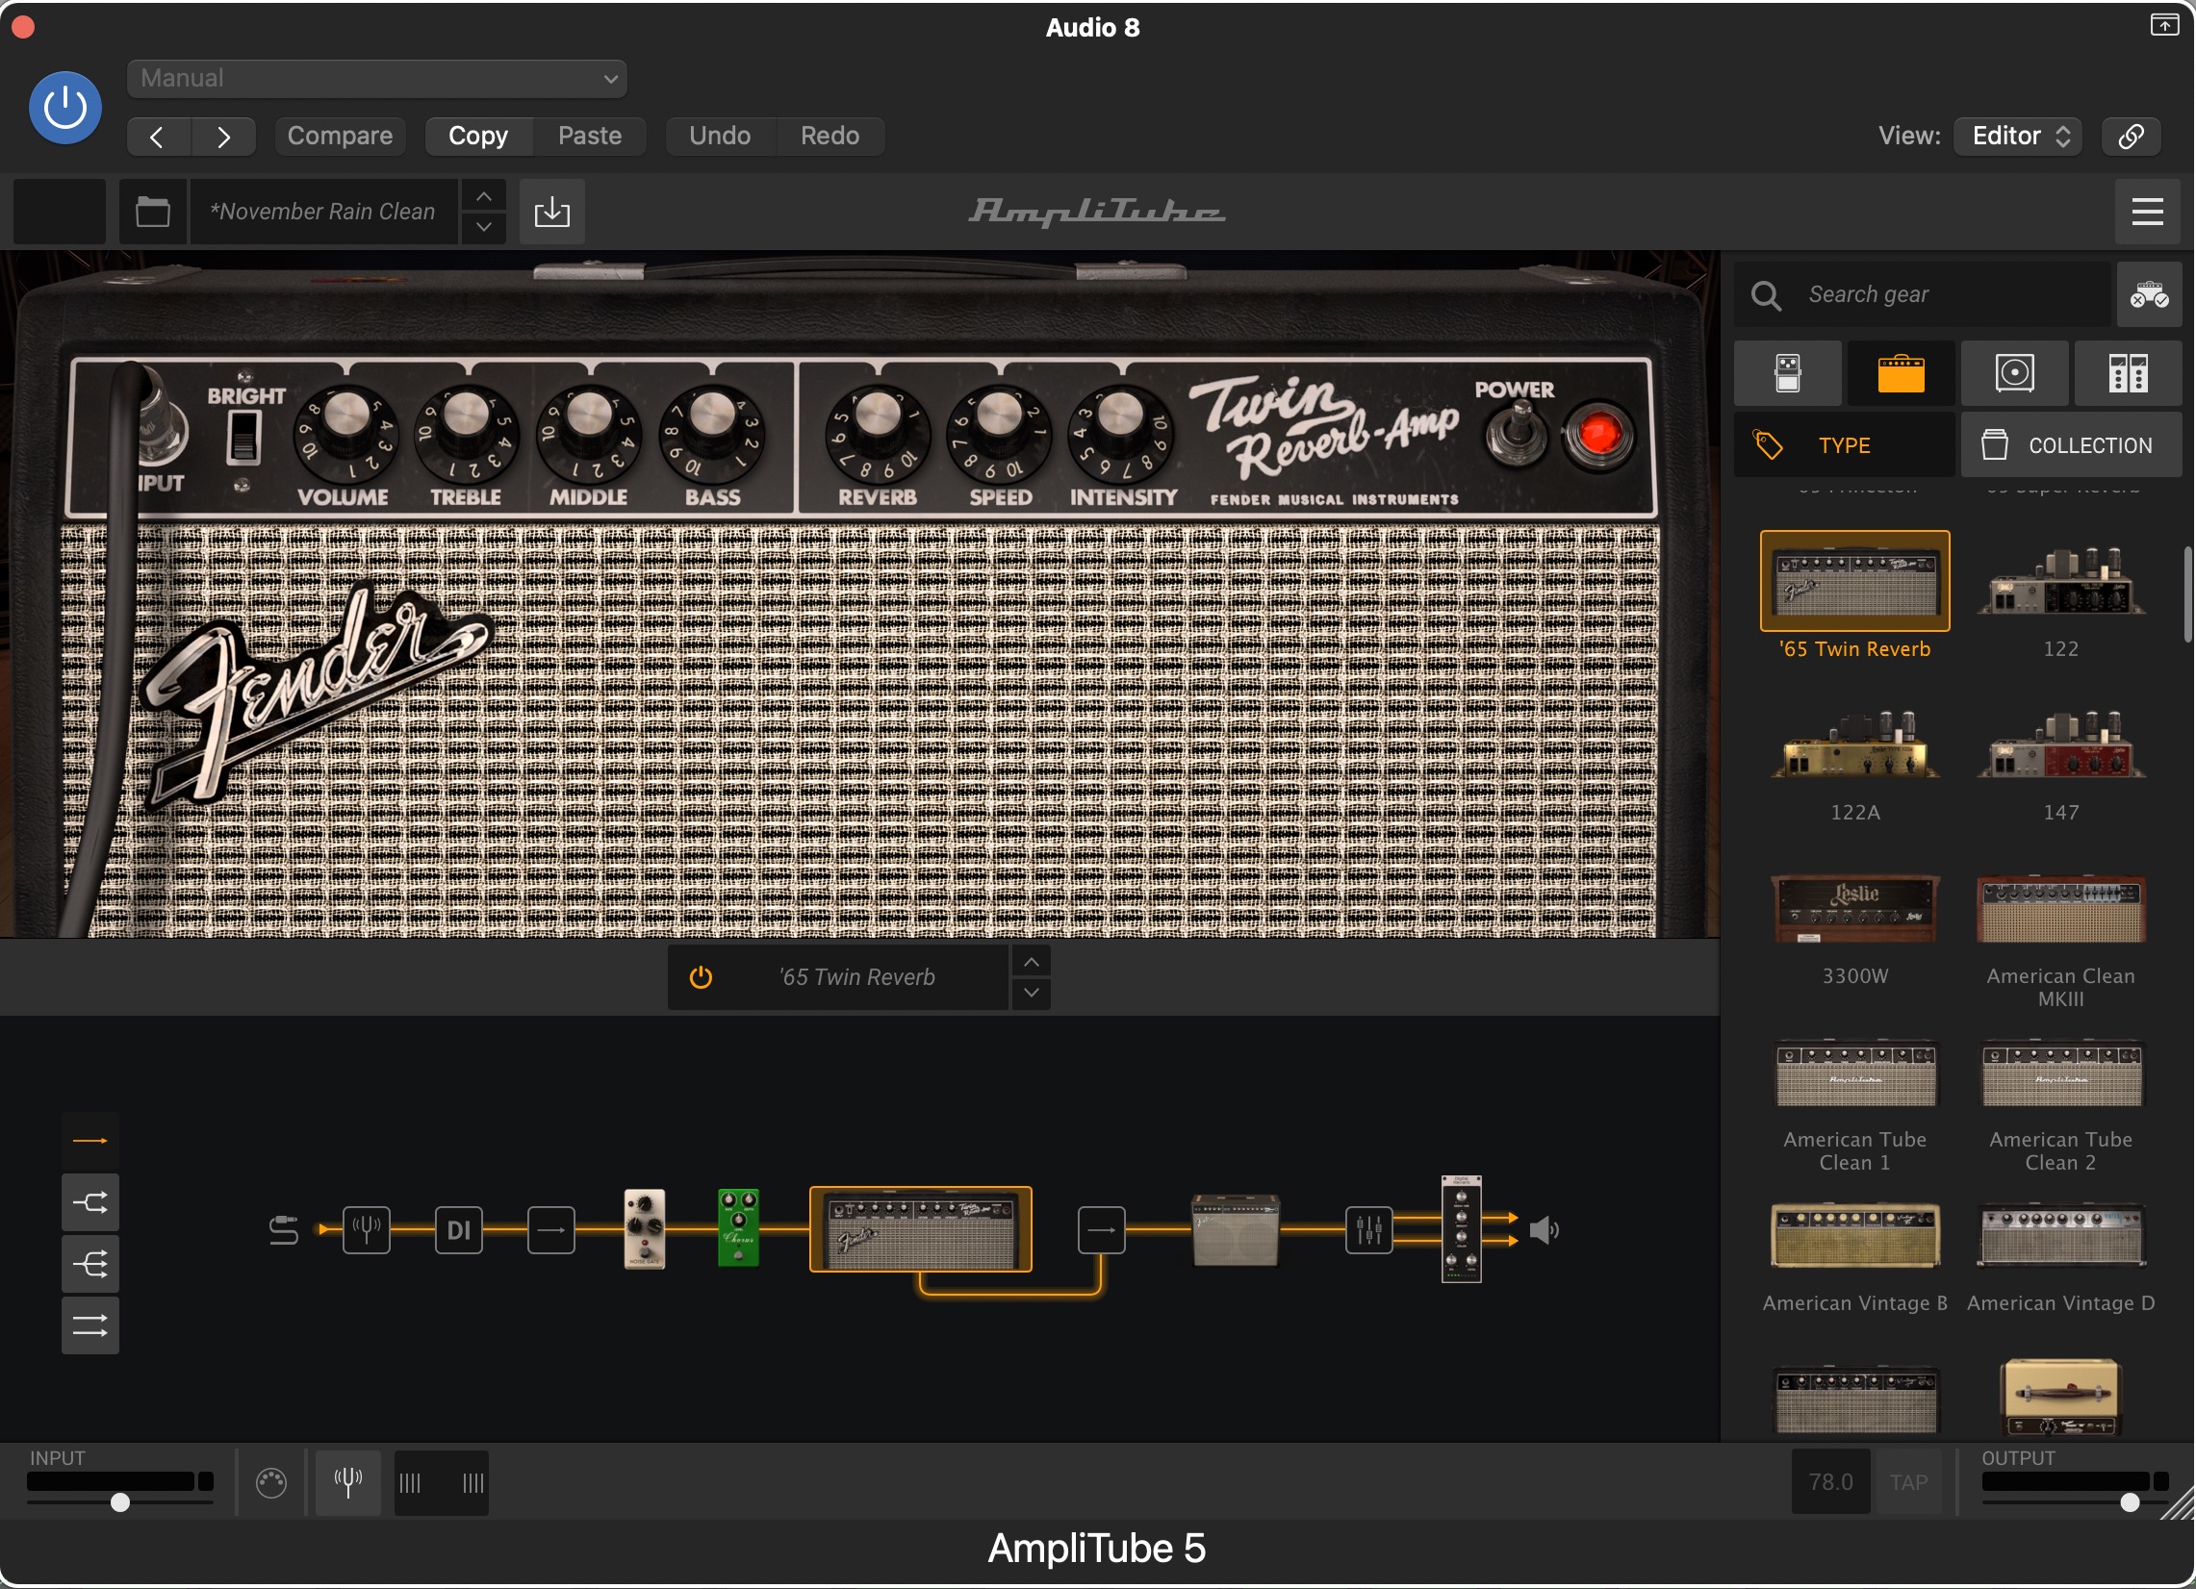
Task: Click the DI block in signal chain
Action: coord(459,1231)
